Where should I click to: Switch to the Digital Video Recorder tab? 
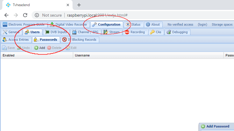69,24
